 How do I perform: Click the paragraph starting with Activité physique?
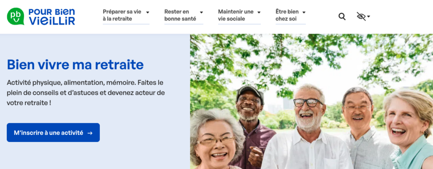pyautogui.click(x=86, y=93)
